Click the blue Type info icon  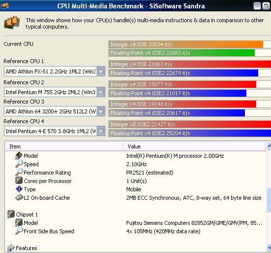click(19, 189)
